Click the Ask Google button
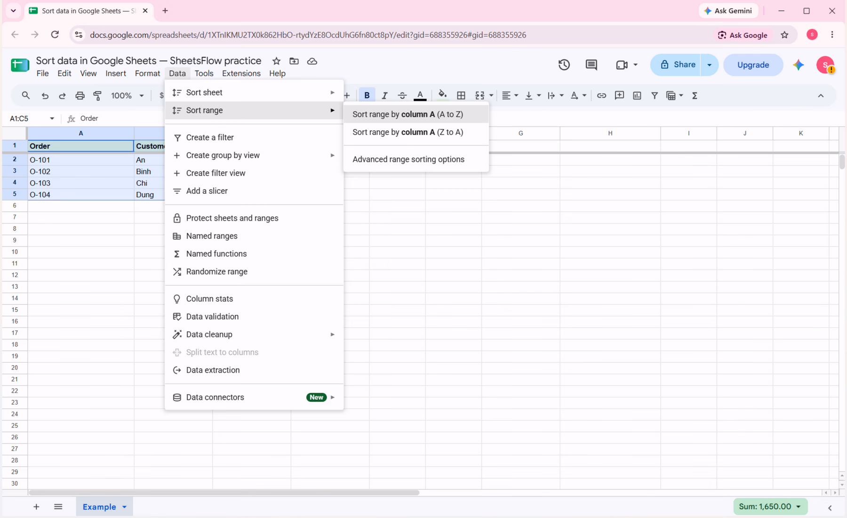This screenshot has width=847, height=518. click(x=743, y=35)
